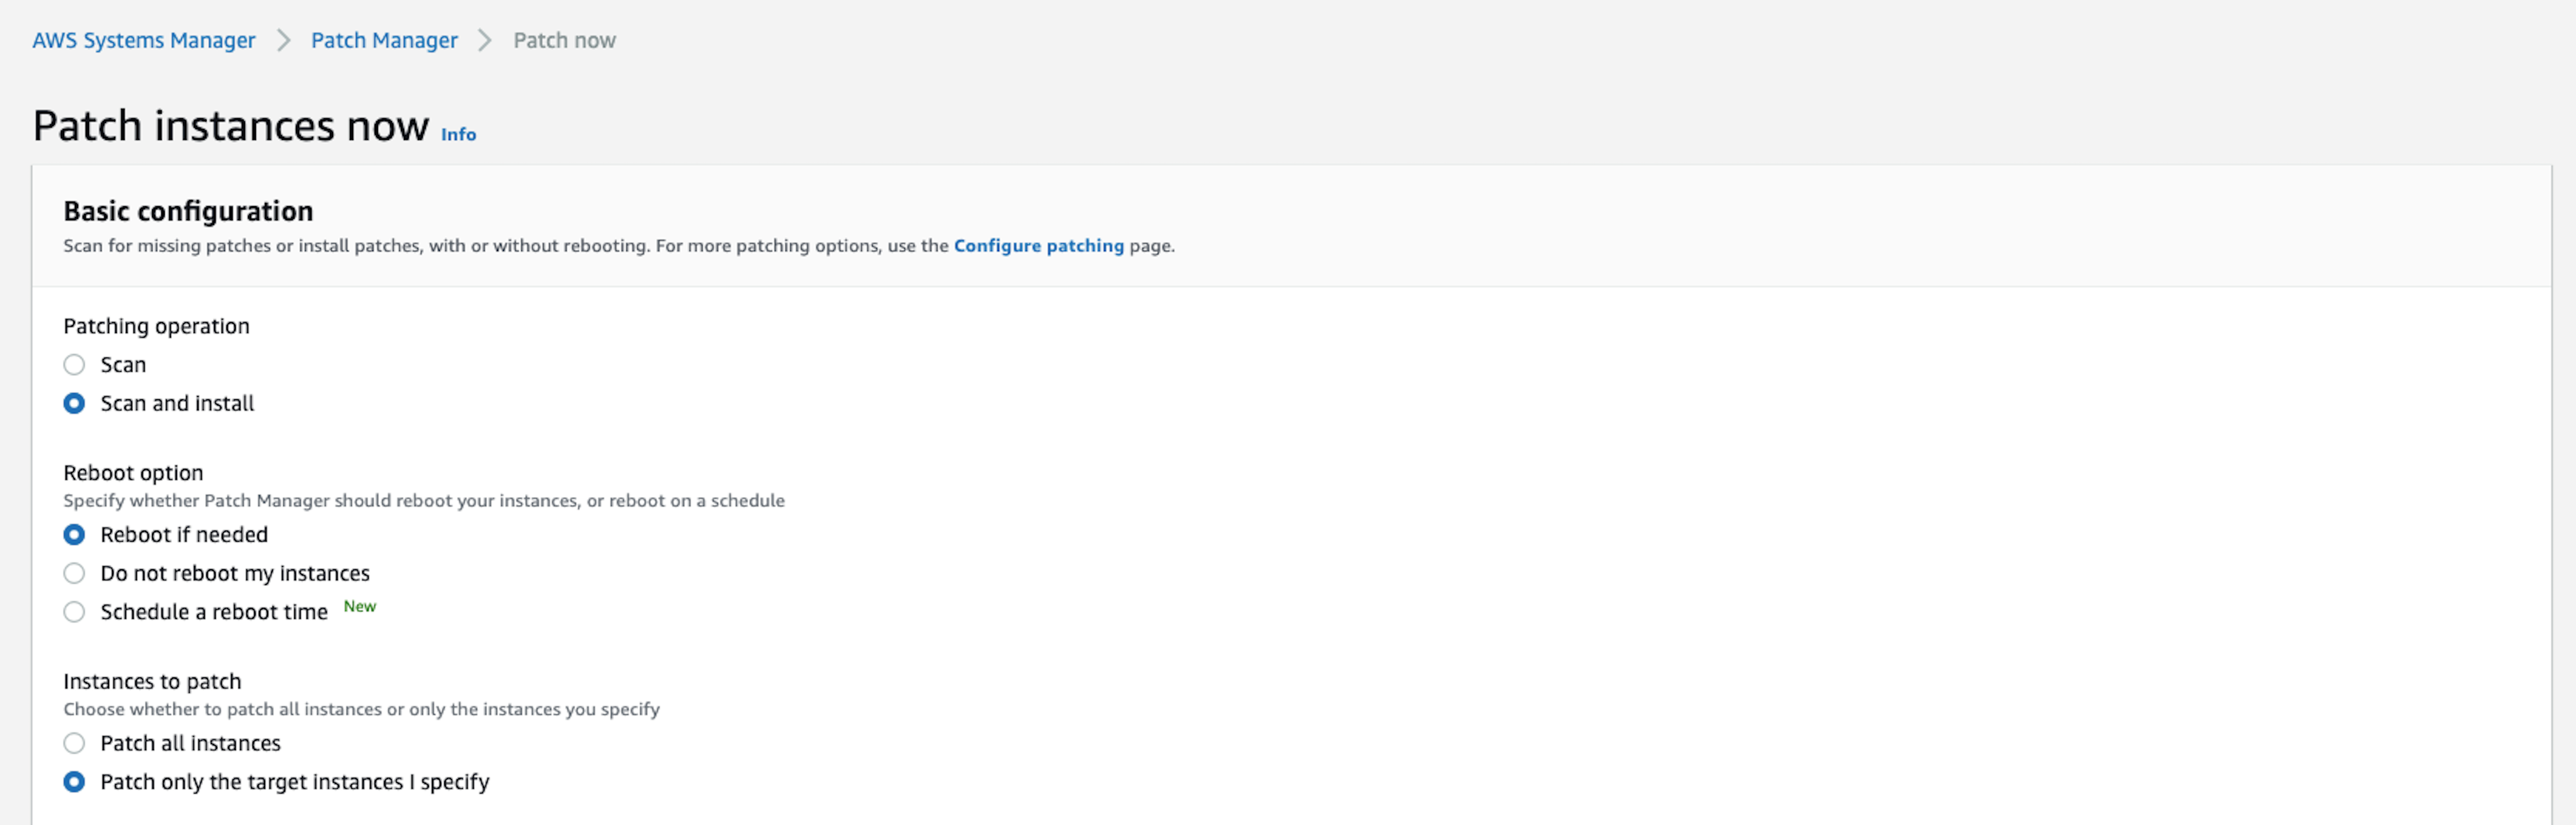Viewport: 2576px width, 825px height.
Task: Select Reboot if needed option
Action: tap(74, 535)
